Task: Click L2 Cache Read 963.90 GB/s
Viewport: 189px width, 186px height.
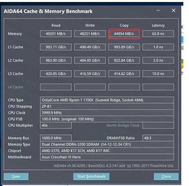Action: (56, 60)
